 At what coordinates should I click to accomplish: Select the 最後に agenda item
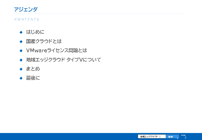coord(33,78)
